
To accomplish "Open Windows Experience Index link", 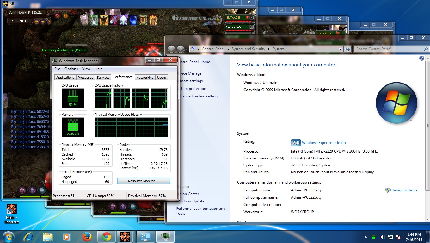I will click(324, 143).
